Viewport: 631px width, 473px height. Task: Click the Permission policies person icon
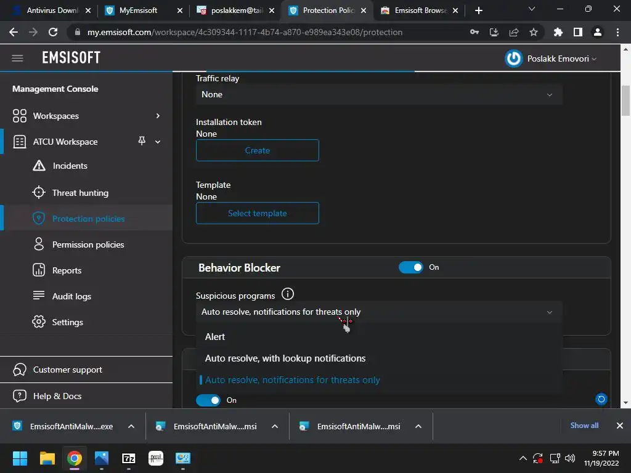pyautogui.click(x=39, y=244)
